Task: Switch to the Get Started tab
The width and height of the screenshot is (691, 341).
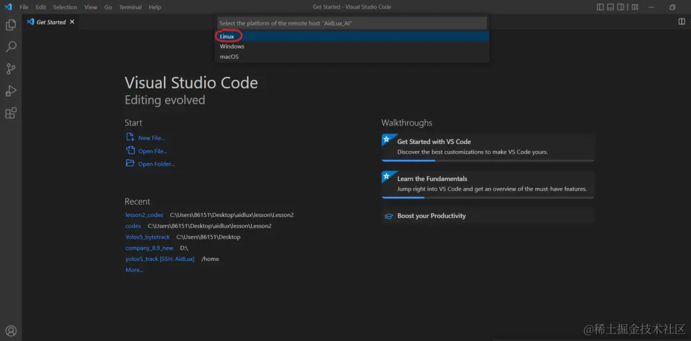Action: (x=51, y=22)
